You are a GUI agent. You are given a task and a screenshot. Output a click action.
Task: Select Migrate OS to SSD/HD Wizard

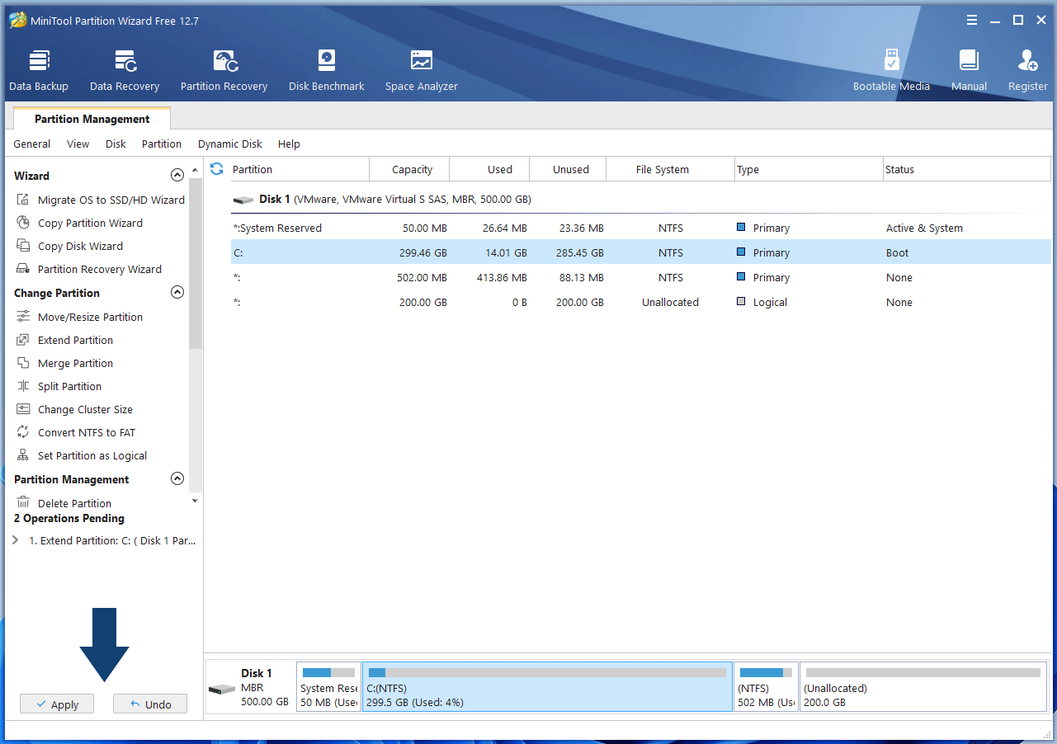coord(111,200)
